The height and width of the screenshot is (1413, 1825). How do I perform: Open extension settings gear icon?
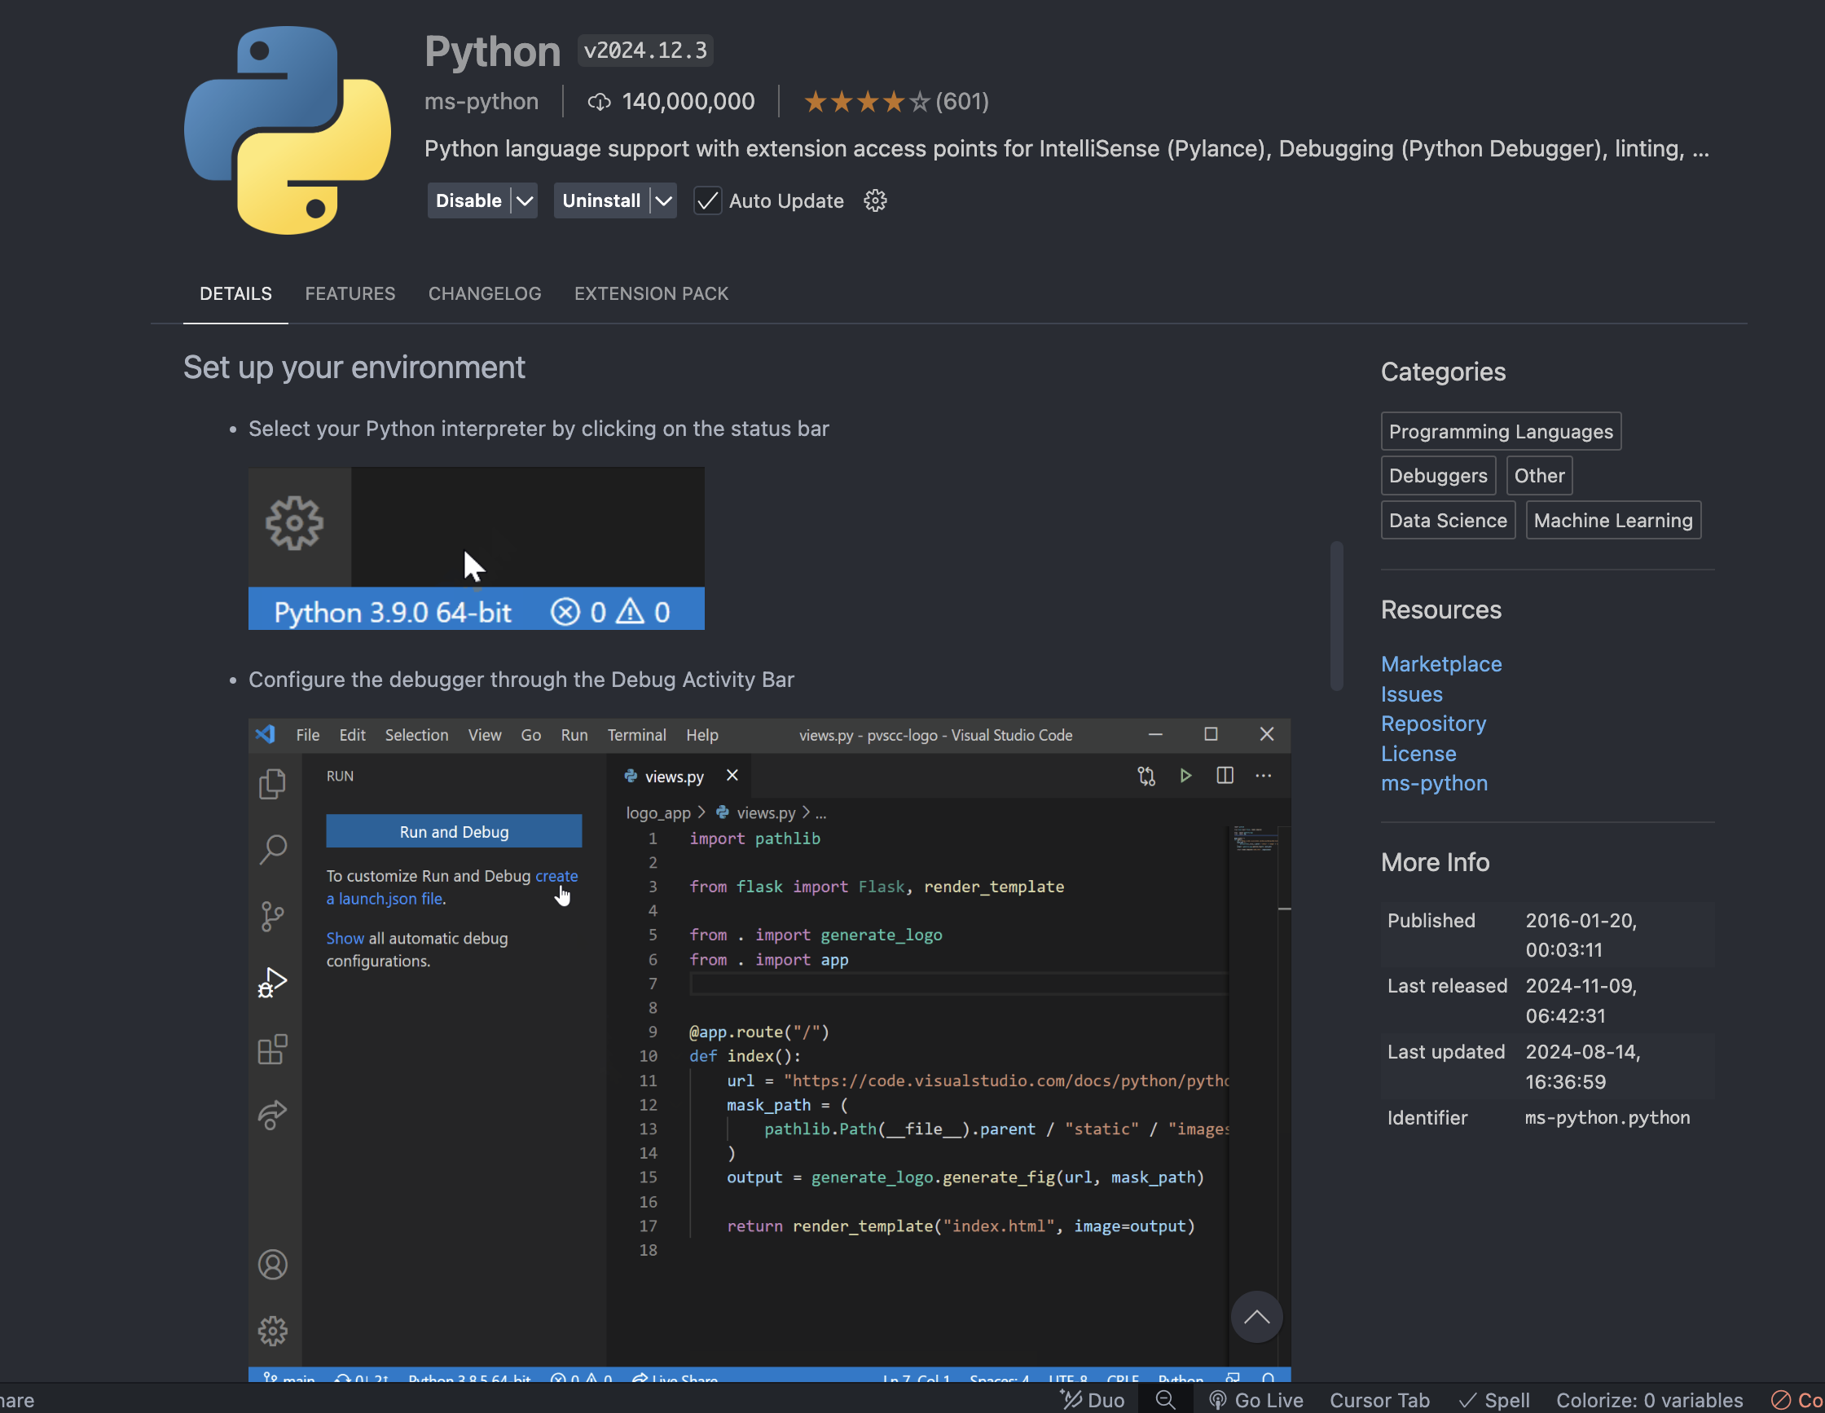(875, 200)
